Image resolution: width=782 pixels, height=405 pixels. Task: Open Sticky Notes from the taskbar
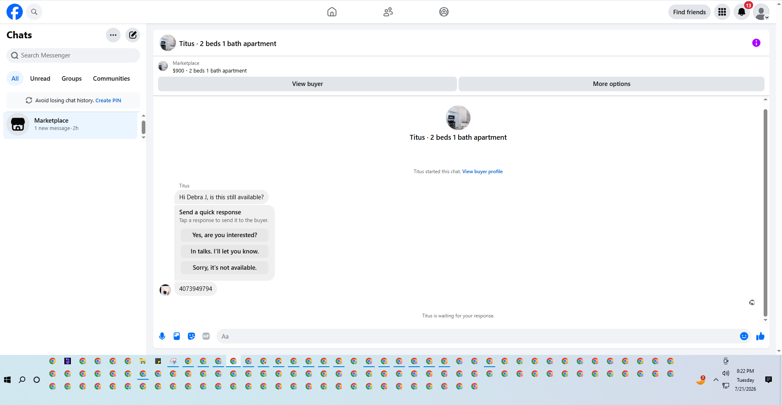(x=158, y=361)
